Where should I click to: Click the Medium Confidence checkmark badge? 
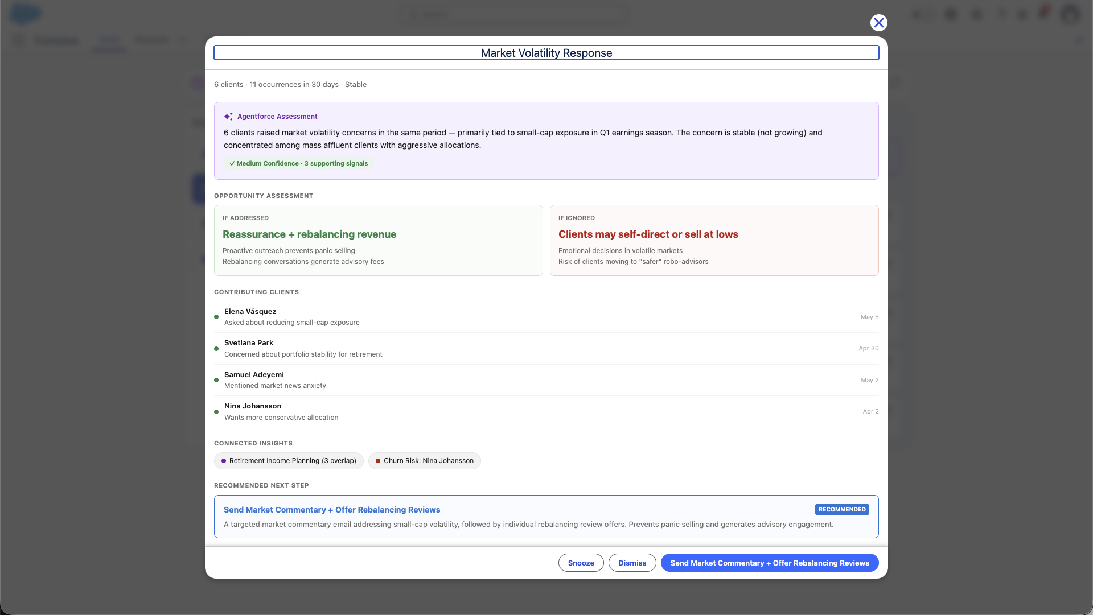coord(299,163)
